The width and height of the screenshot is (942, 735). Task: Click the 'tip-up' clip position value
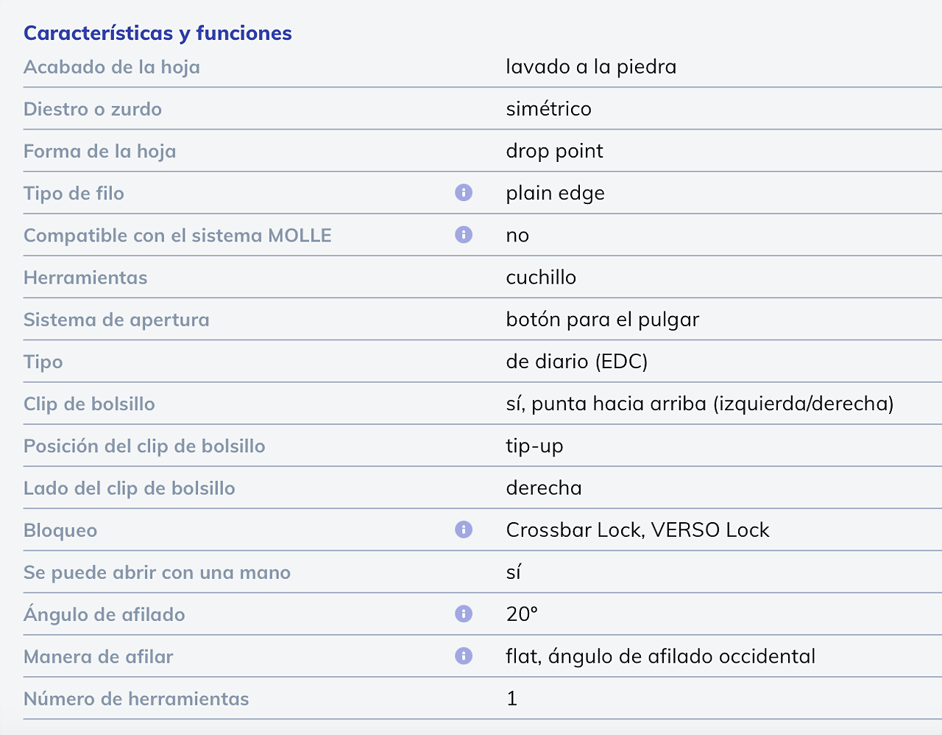[x=534, y=446]
